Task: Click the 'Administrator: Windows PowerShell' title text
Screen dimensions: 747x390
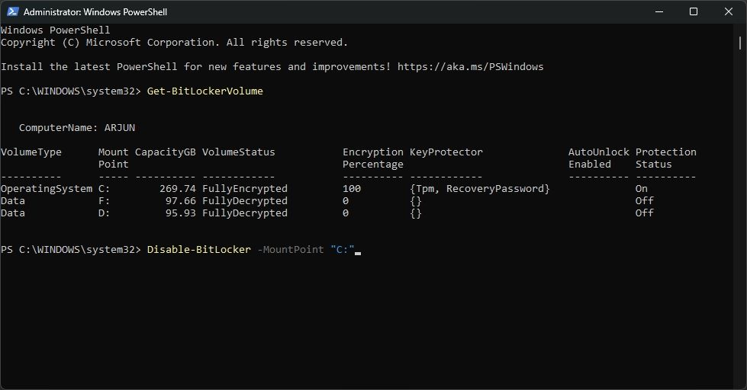Action: click(x=95, y=12)
